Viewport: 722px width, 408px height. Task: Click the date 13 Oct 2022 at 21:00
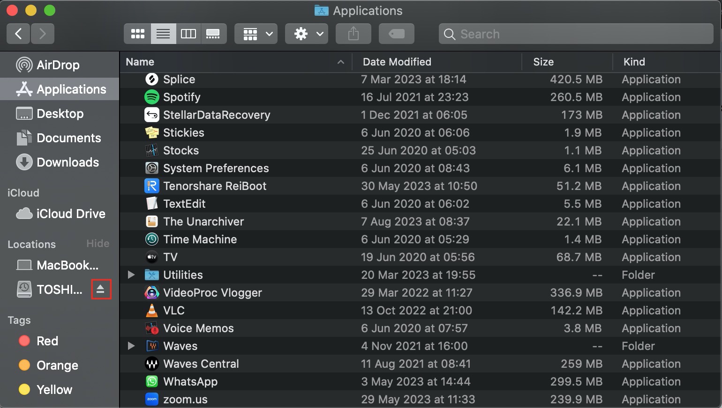[416, 310]
